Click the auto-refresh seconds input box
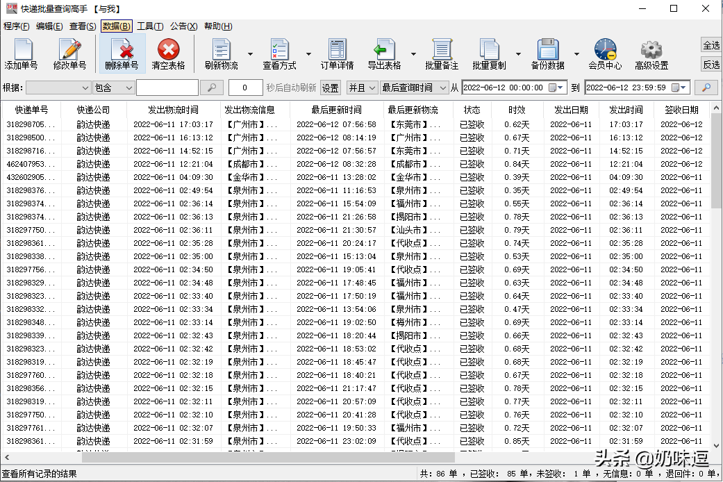Screen dimensions: 723x482 pos(245,88)
